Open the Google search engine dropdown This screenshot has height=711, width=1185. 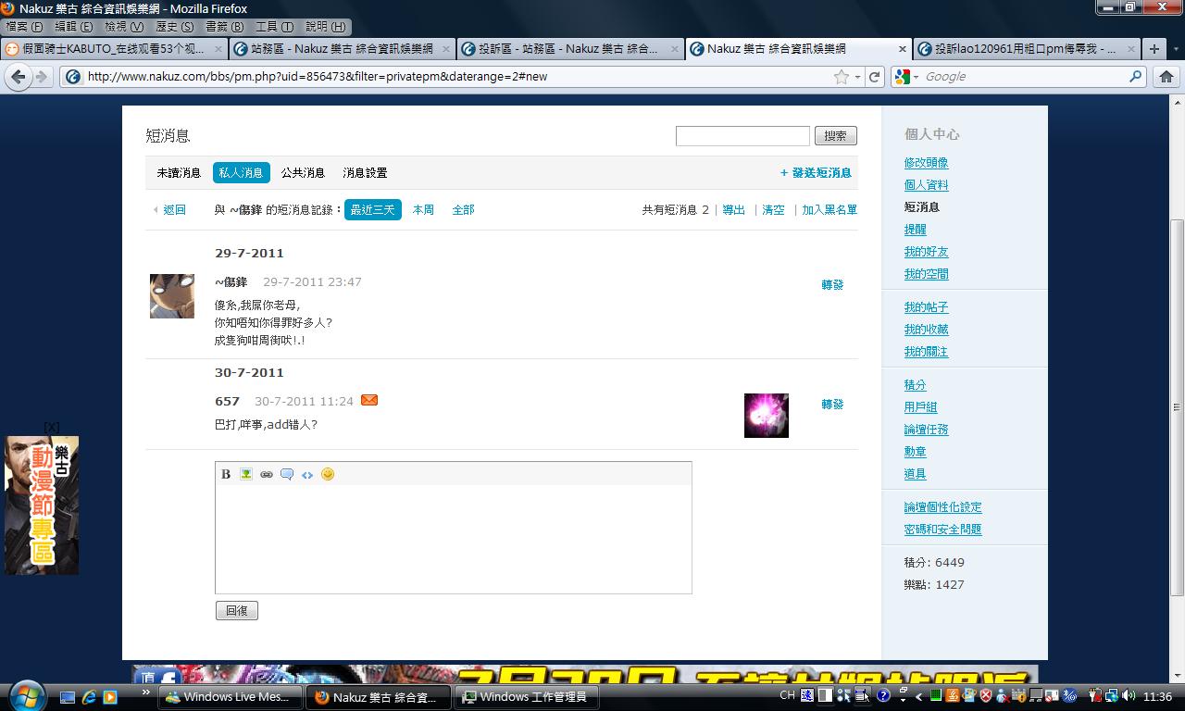click(x=906, y=77)
